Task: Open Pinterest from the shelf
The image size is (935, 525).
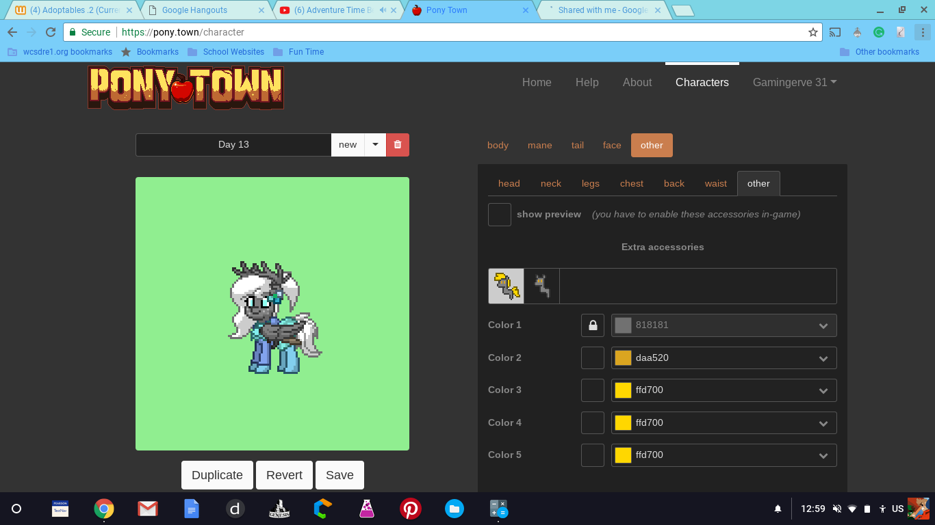Action: [411, 509]
